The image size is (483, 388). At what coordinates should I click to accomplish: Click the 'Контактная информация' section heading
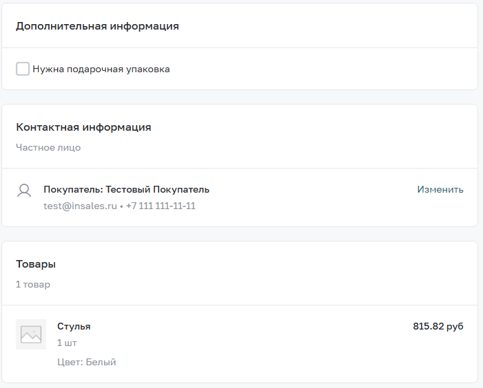pos(83,127)
